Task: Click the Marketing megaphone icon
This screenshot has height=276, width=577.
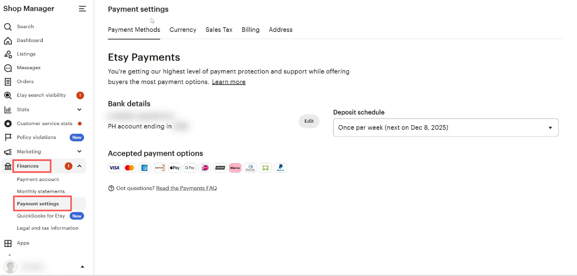Action: click(x=8, y=152)
